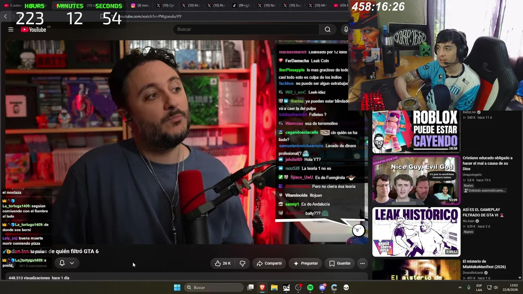Toggle the notification bell for this channel
This screenshot has width=523, height=294.
[x=62, y=263]
